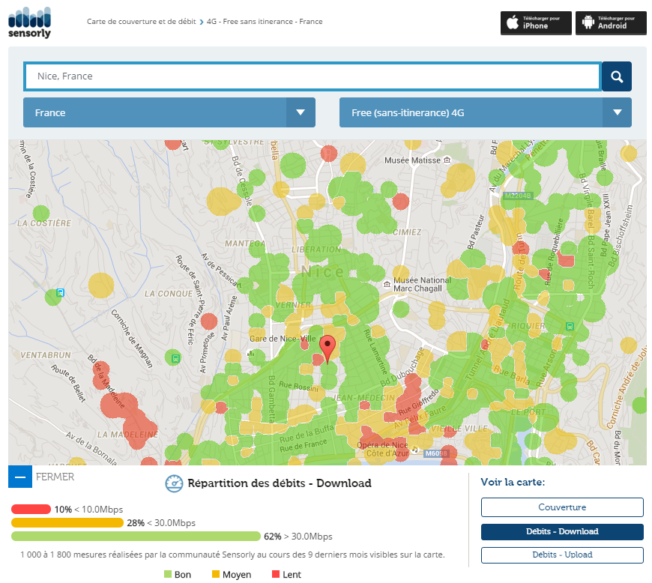652x583 pixels.
Task: Select the Debits - Download map view
Action: click(x=562, y=531)
